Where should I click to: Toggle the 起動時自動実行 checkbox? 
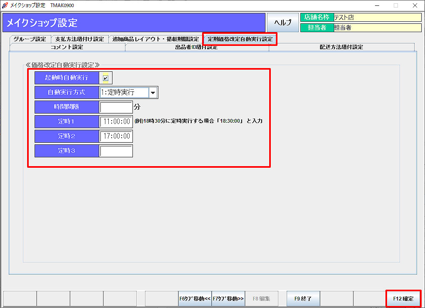click(106, 78)
